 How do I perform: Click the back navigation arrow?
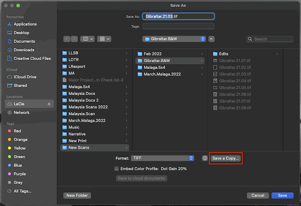pos(67,39)
